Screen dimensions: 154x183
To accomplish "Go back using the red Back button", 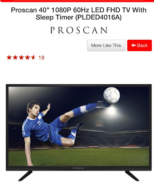I will tap(139, 45).
